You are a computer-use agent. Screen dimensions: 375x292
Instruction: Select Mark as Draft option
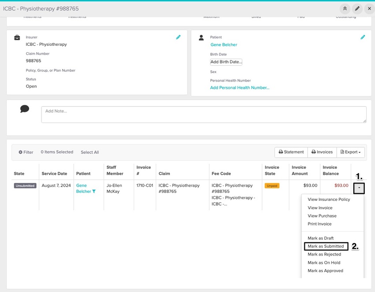[x=320, y=238]
